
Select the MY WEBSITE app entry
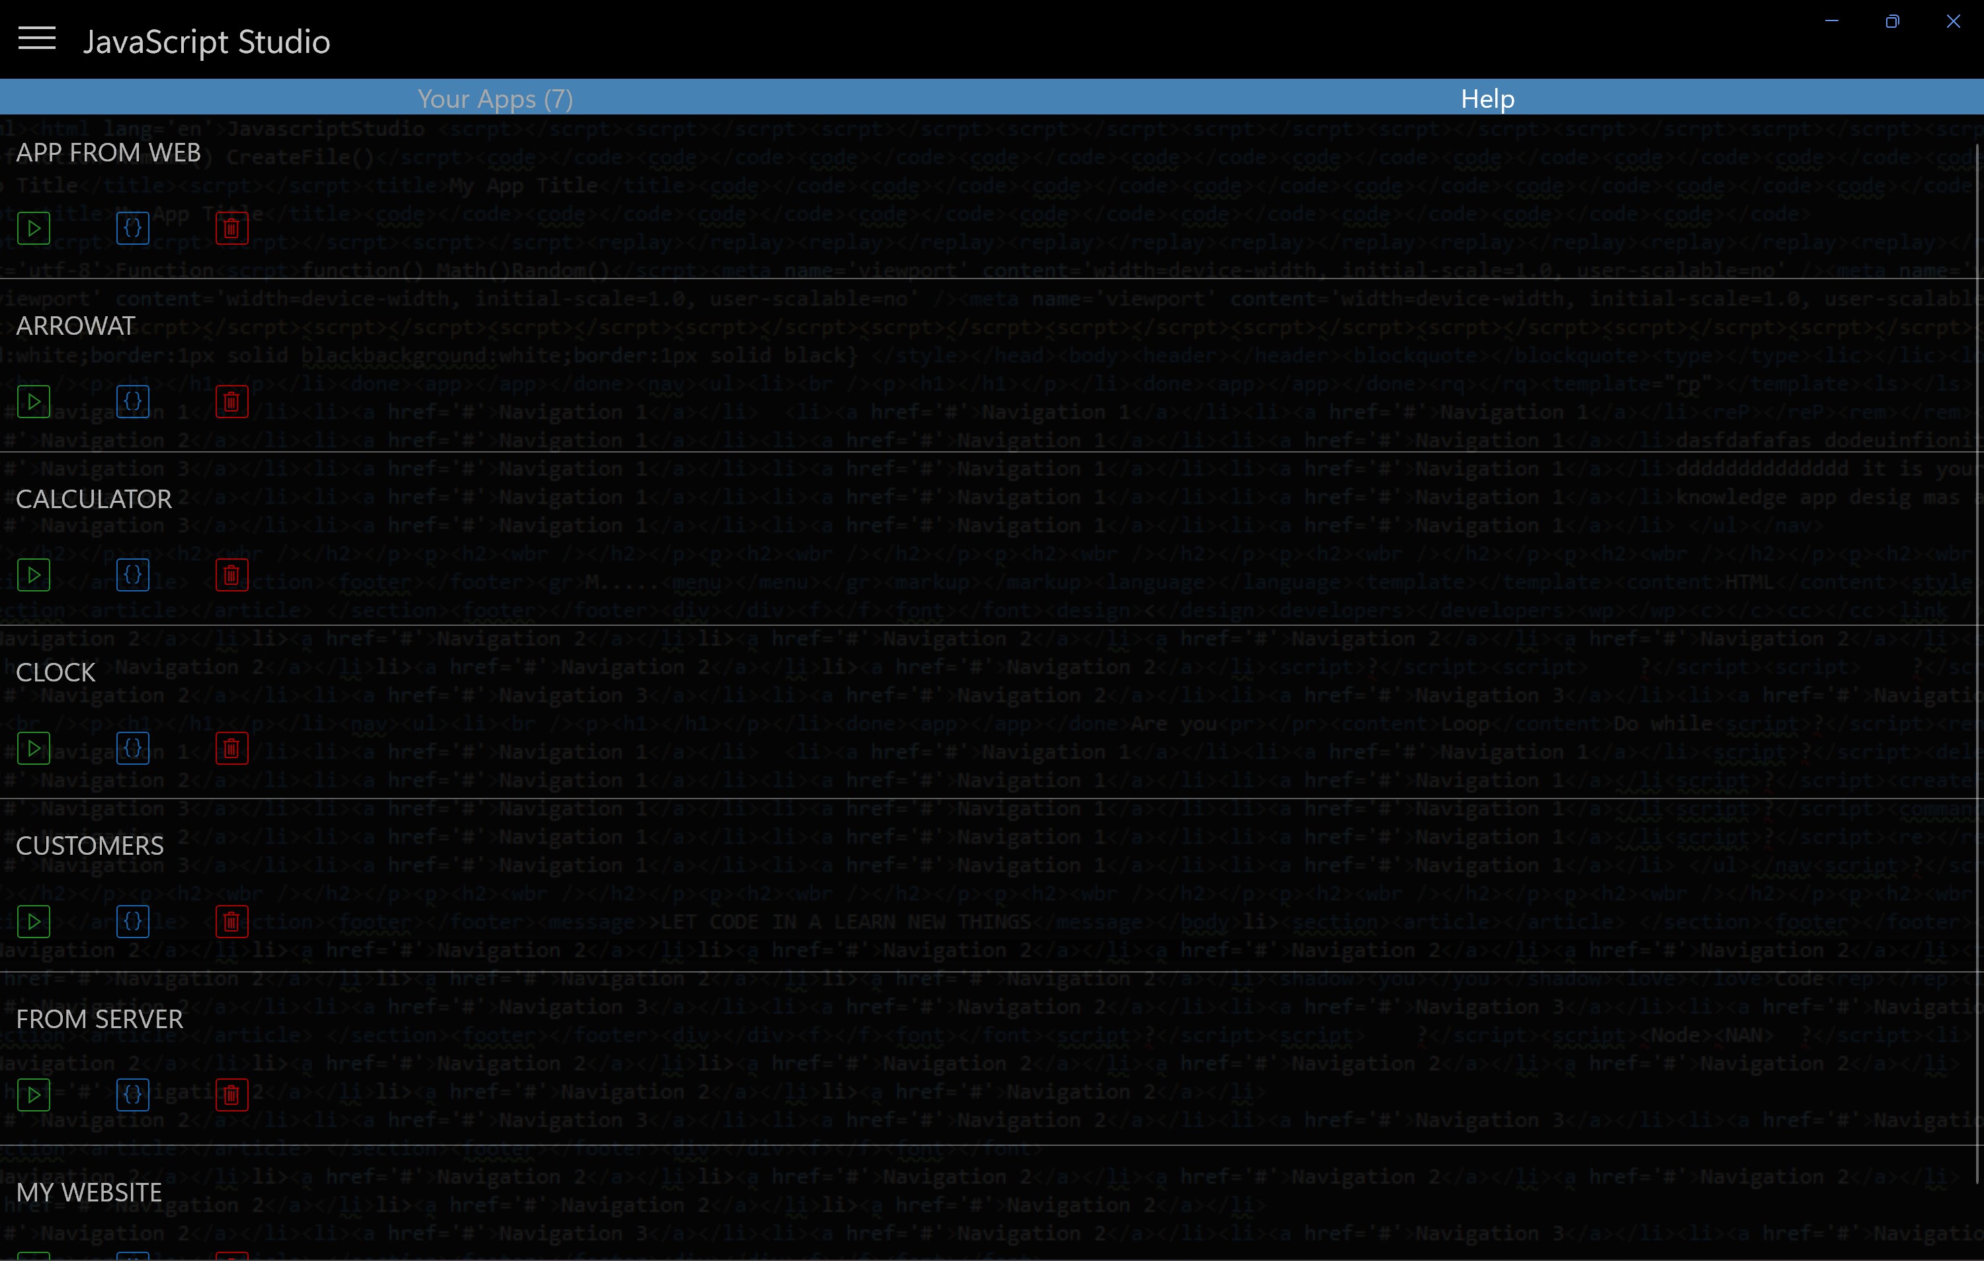89,1192
